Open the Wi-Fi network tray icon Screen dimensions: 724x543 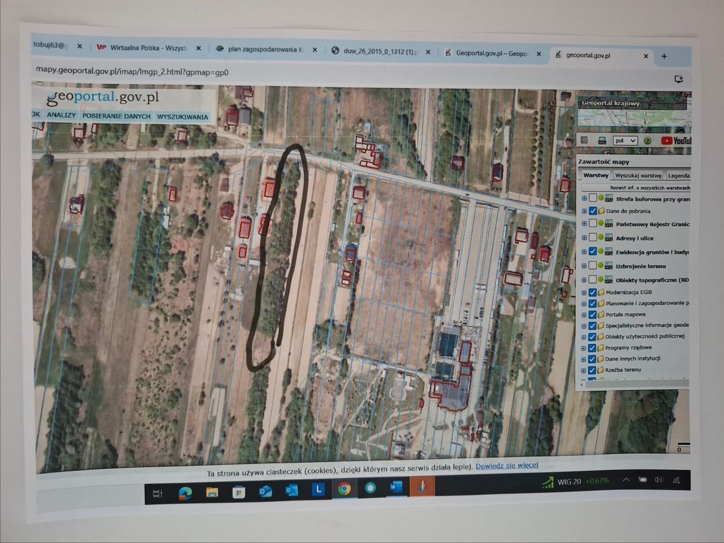click(676, 481)
